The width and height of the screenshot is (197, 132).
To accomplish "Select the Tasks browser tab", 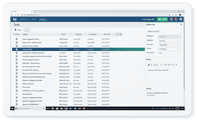I will (x=22, y=12).
